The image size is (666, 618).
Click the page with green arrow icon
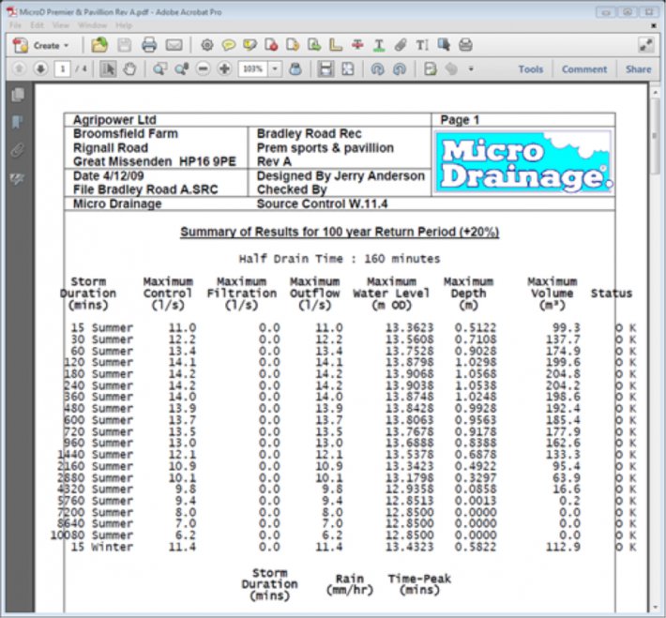tap(430, 68)
